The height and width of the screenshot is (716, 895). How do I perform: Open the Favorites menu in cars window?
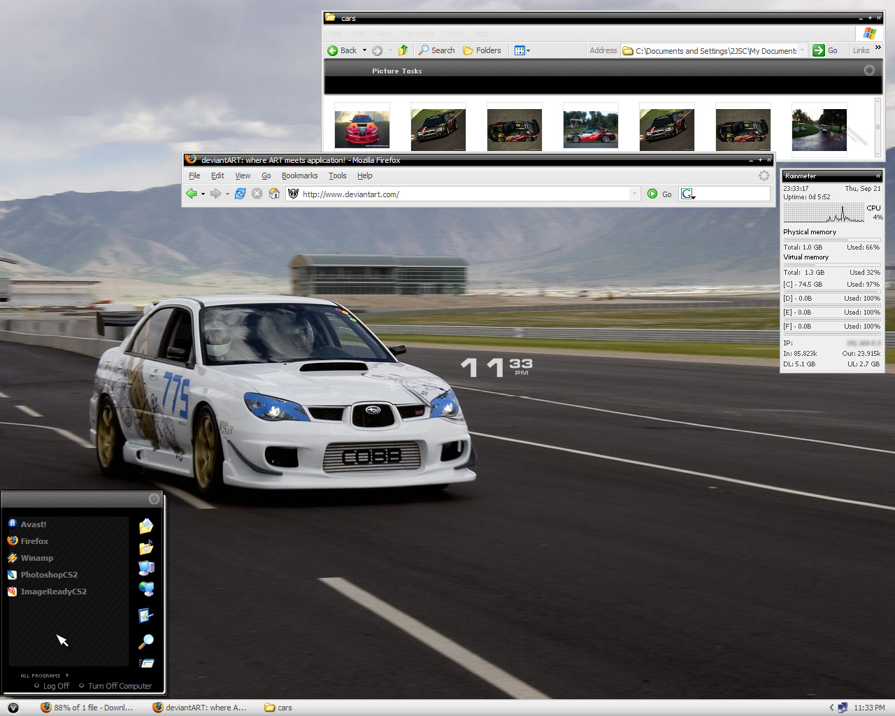point(418,34)
